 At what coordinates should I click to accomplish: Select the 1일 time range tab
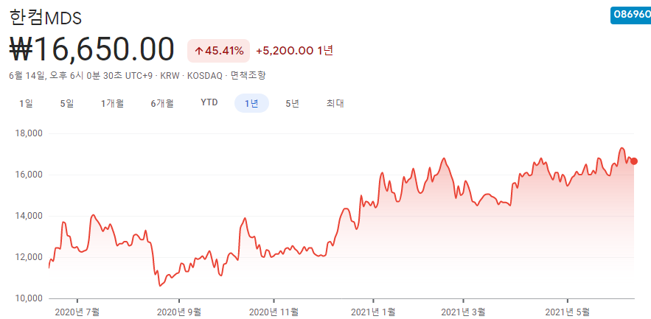26,103
